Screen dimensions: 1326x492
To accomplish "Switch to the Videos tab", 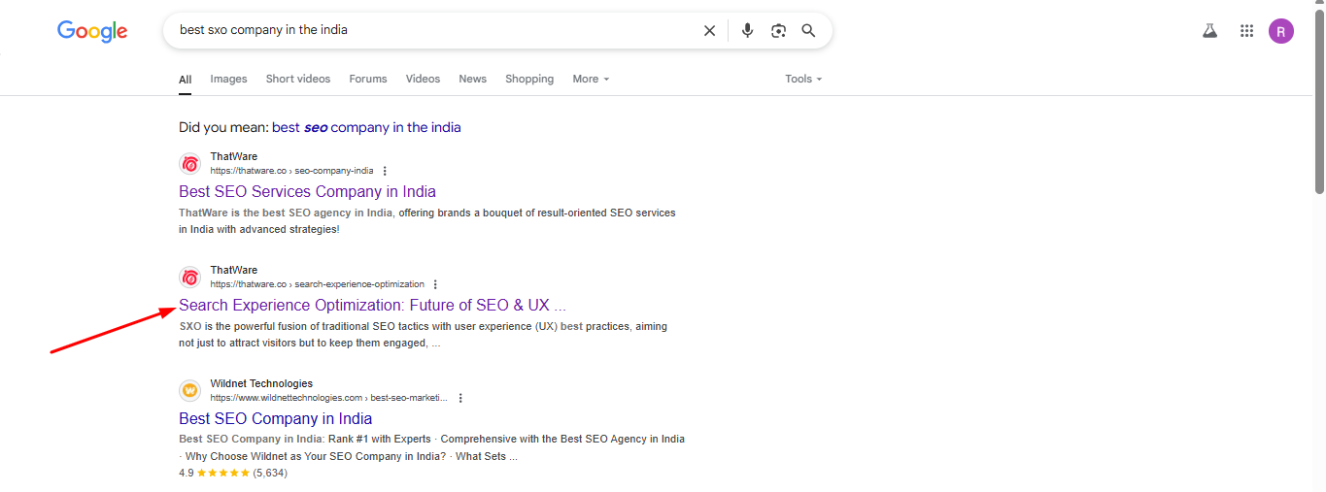I will [423, 79].
